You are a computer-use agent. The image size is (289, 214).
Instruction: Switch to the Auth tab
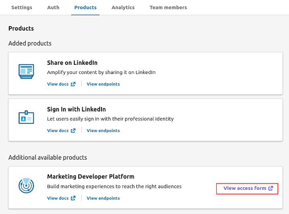pos(53,8)
